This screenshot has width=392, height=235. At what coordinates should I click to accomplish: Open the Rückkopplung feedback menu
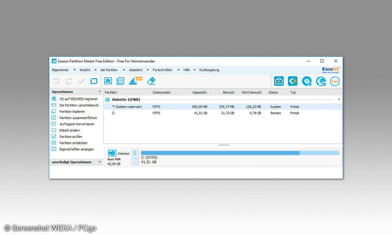click(x=209, y=70)
